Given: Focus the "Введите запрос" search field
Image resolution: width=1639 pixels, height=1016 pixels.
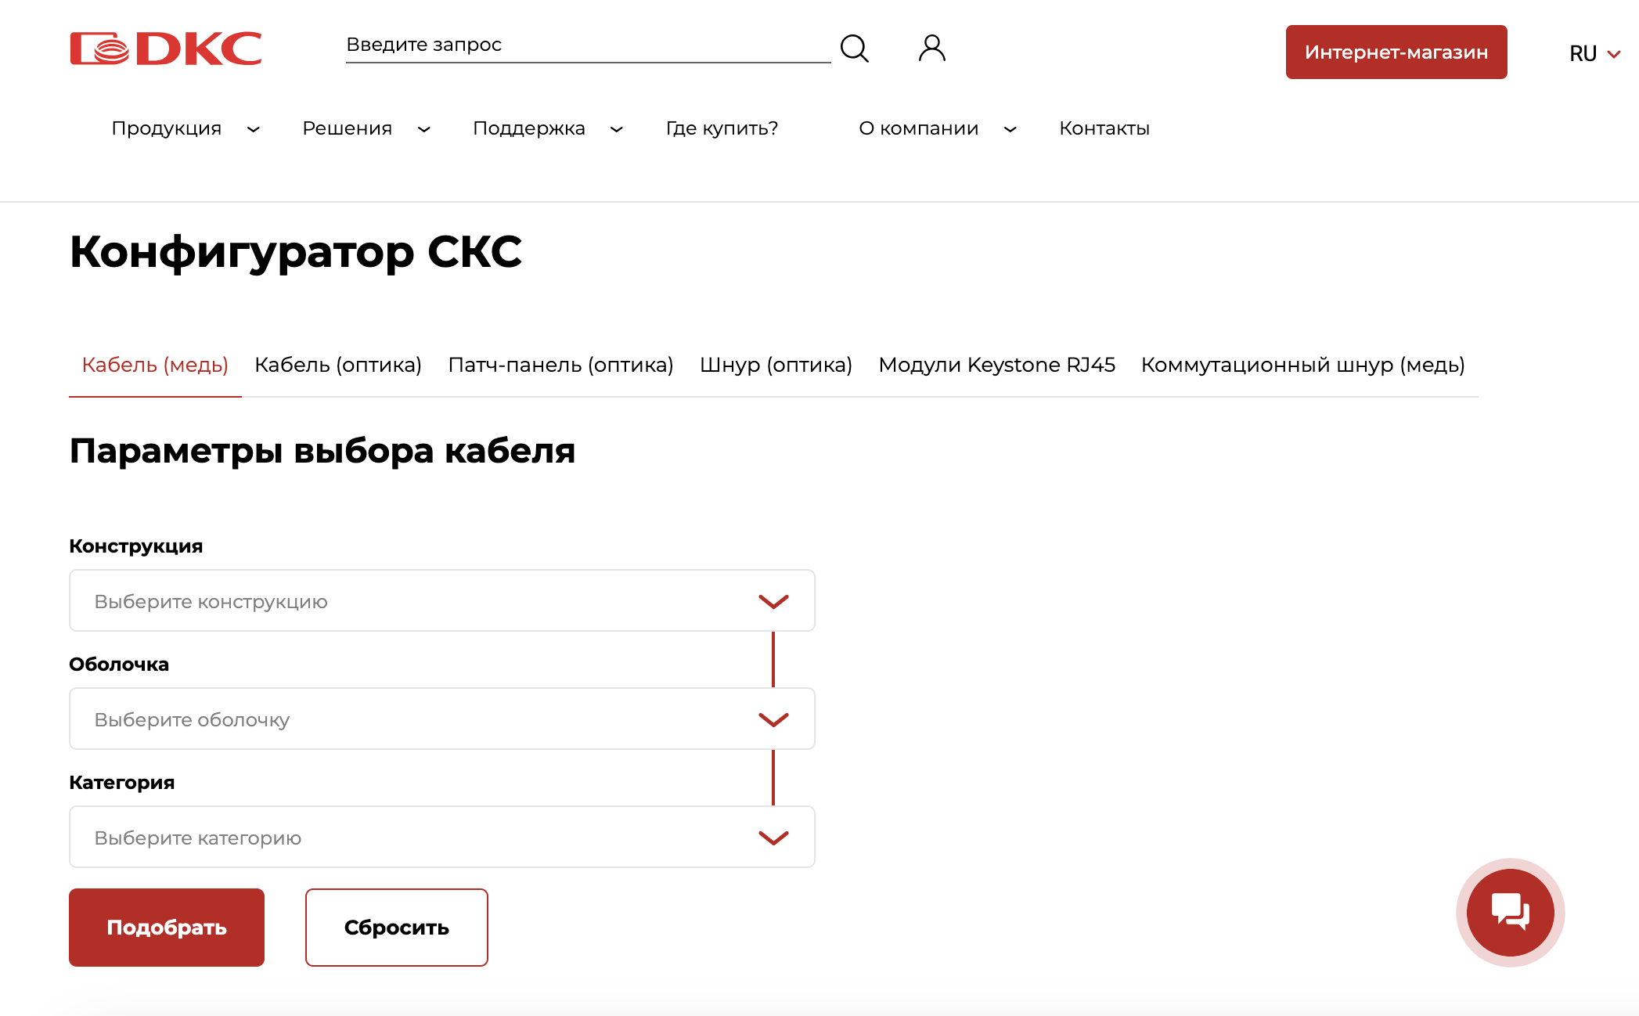Looking at the screenshot, I should pyautogui.click(x=588, y=45).
